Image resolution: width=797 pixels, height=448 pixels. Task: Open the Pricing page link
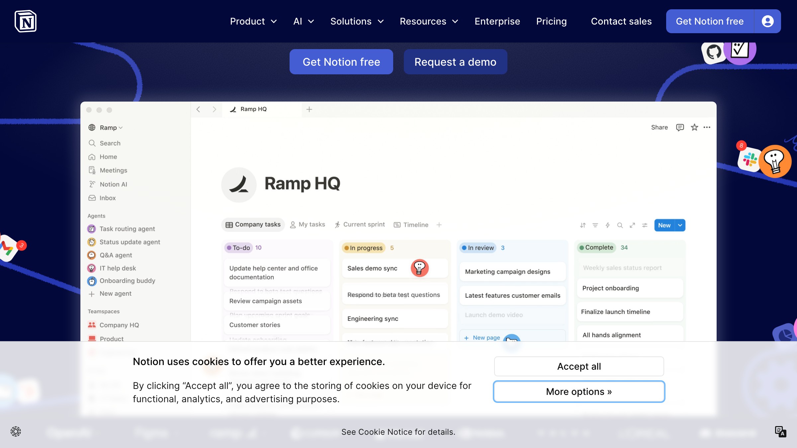click(x=551, y=21)
